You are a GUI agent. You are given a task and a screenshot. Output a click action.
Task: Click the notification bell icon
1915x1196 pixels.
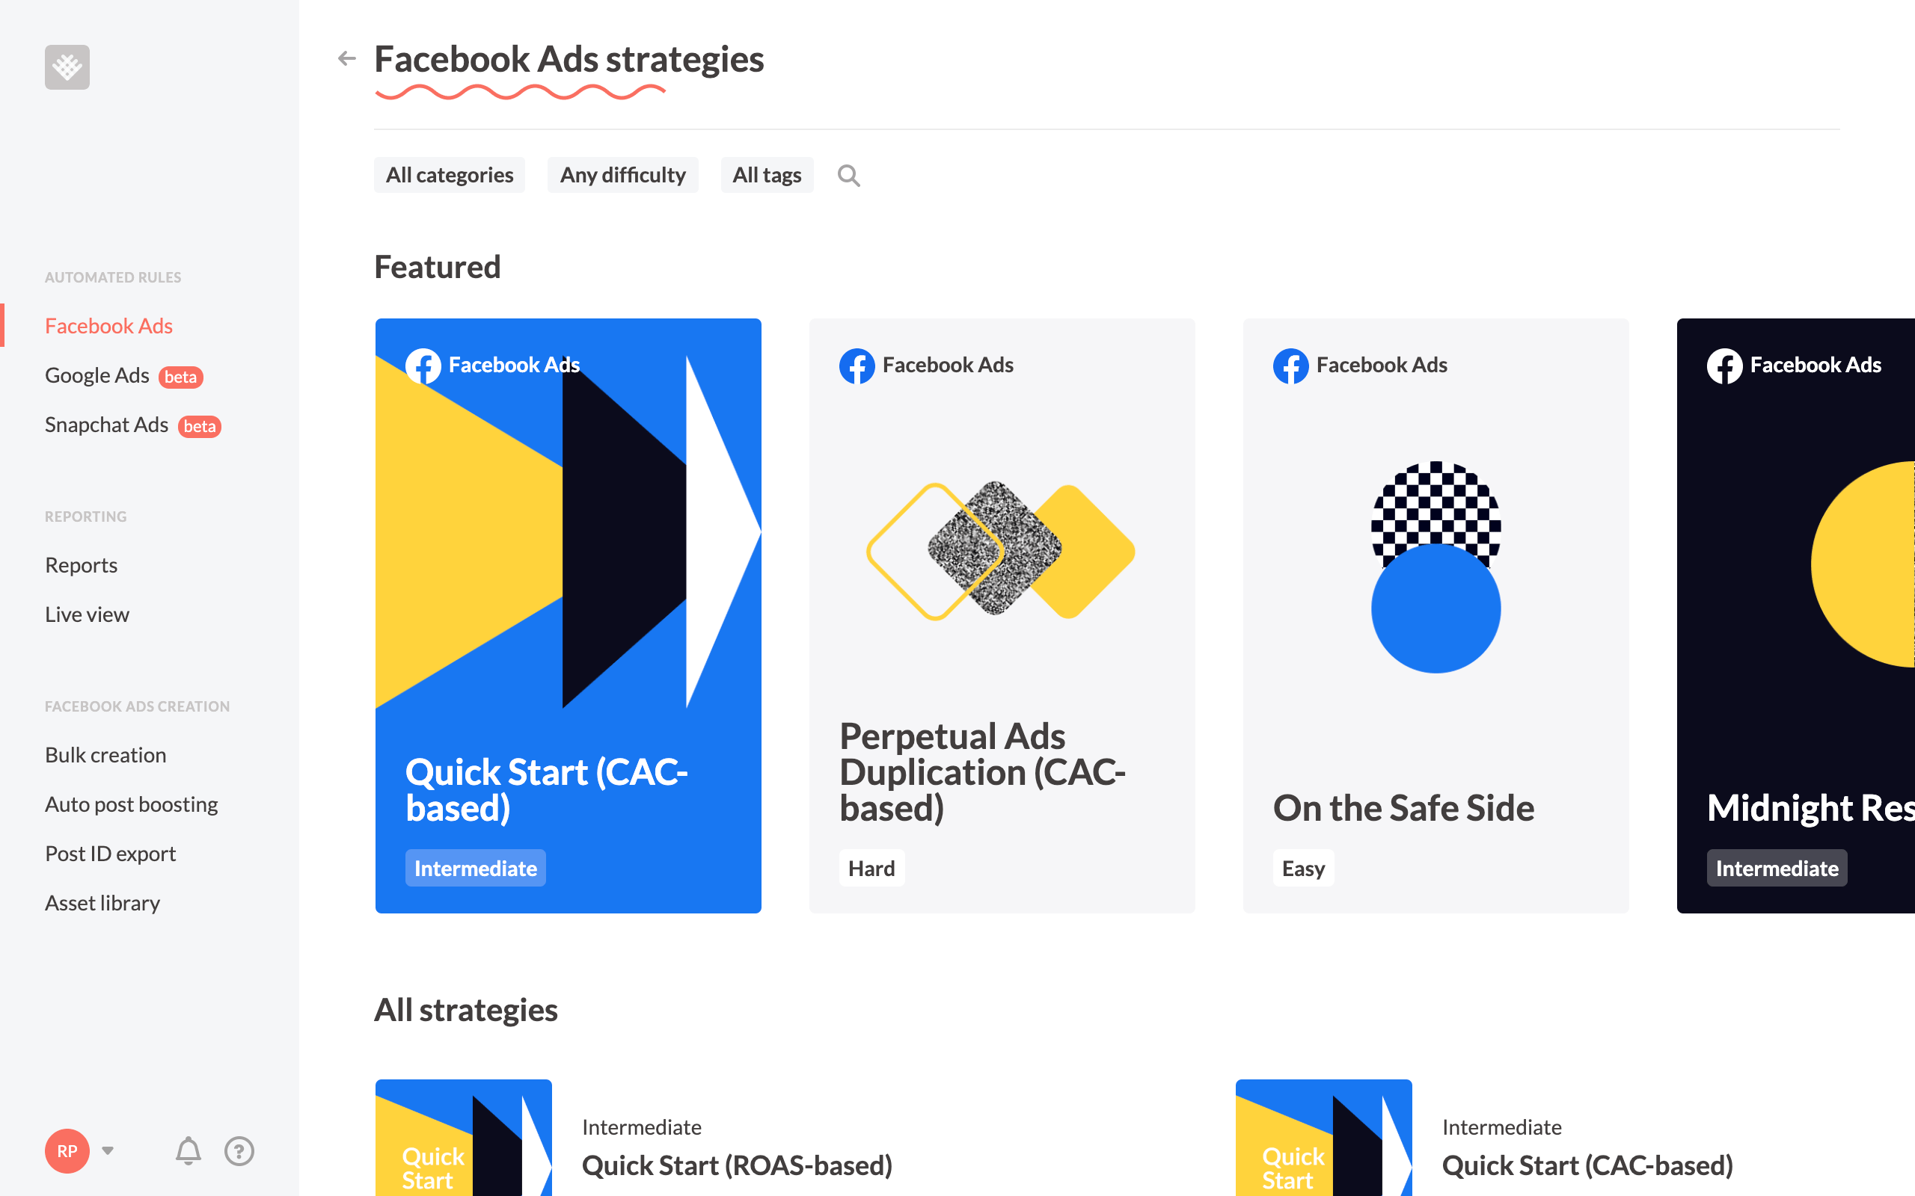pos(188,1149)
